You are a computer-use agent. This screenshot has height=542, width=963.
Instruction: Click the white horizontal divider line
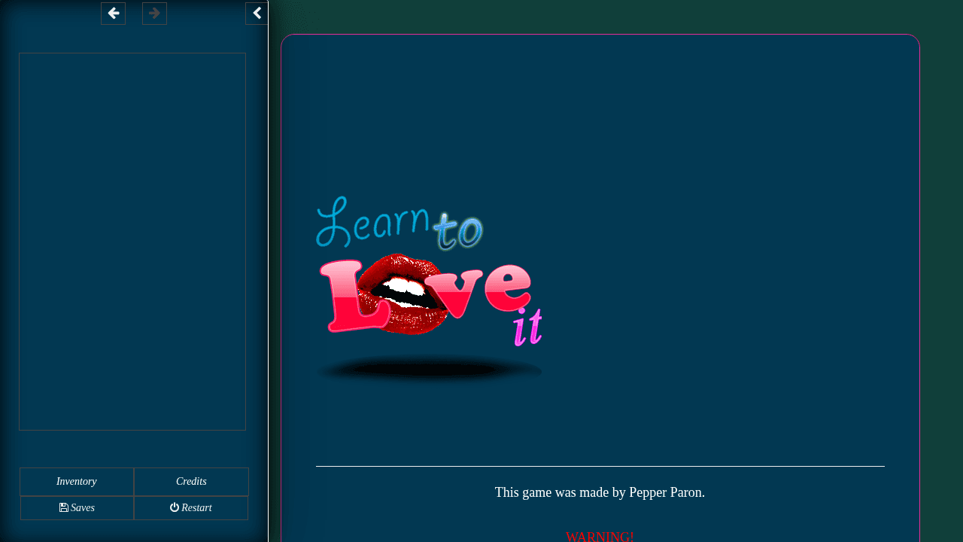(x=600, y=466)
